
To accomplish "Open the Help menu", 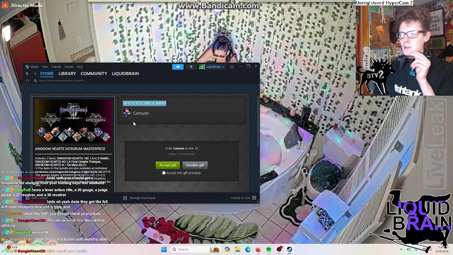I will (80, 67).
